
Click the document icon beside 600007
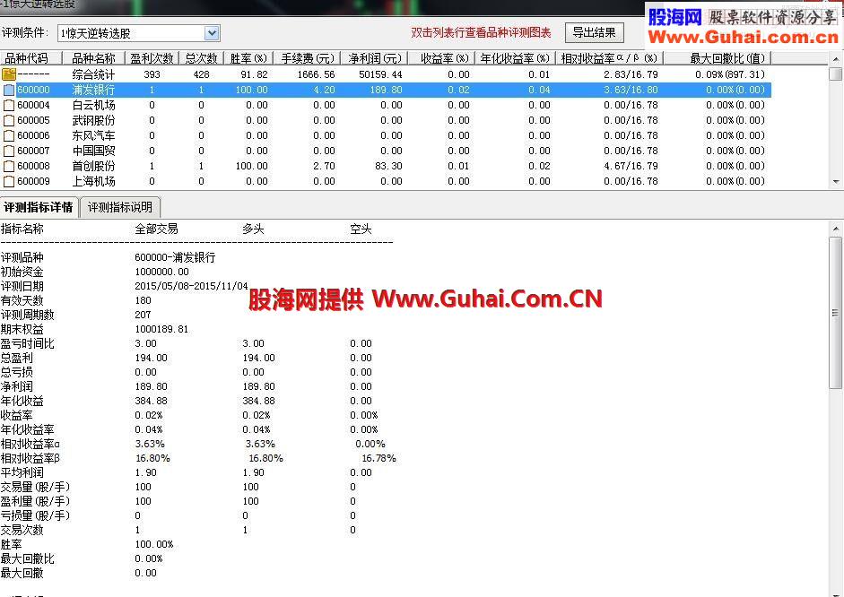(9, 151)
